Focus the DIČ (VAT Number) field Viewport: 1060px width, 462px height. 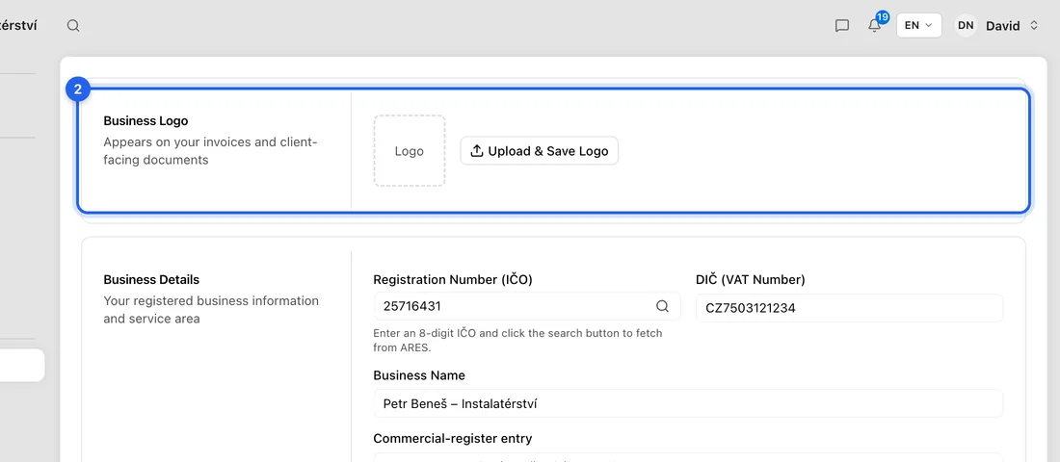[x=849, y=308]
